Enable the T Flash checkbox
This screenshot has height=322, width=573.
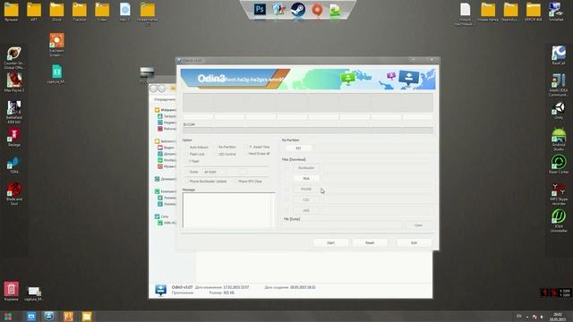click(186, 161)
